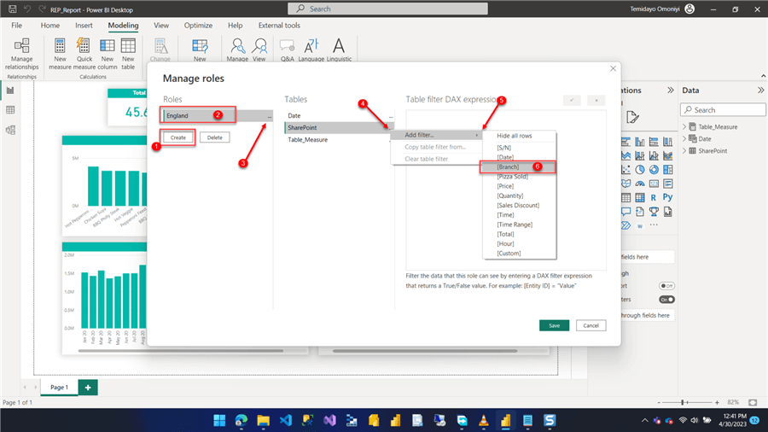Choose [Pizza Sold] column as filter
The width and height of the screenshot is (768, 432).
[x=512, y=177]
